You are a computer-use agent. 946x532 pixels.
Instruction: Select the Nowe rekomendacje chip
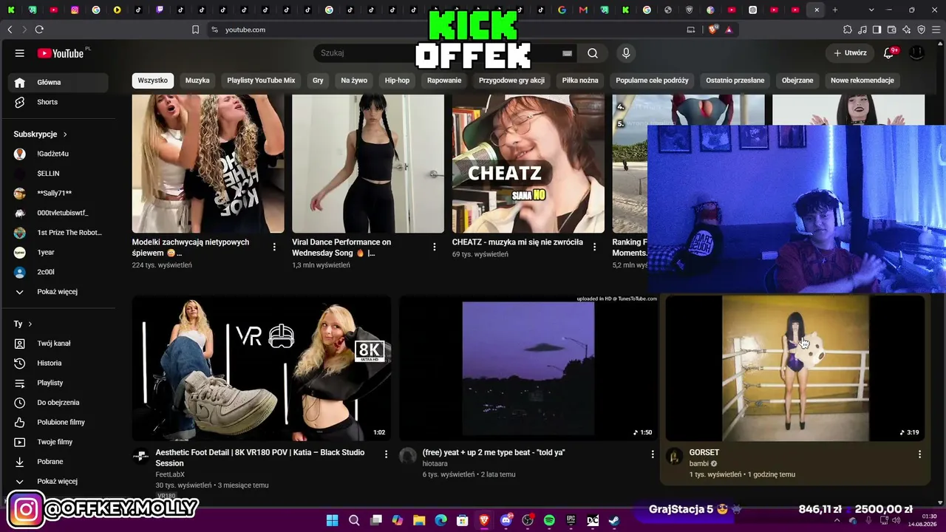(x=862, y=81)
